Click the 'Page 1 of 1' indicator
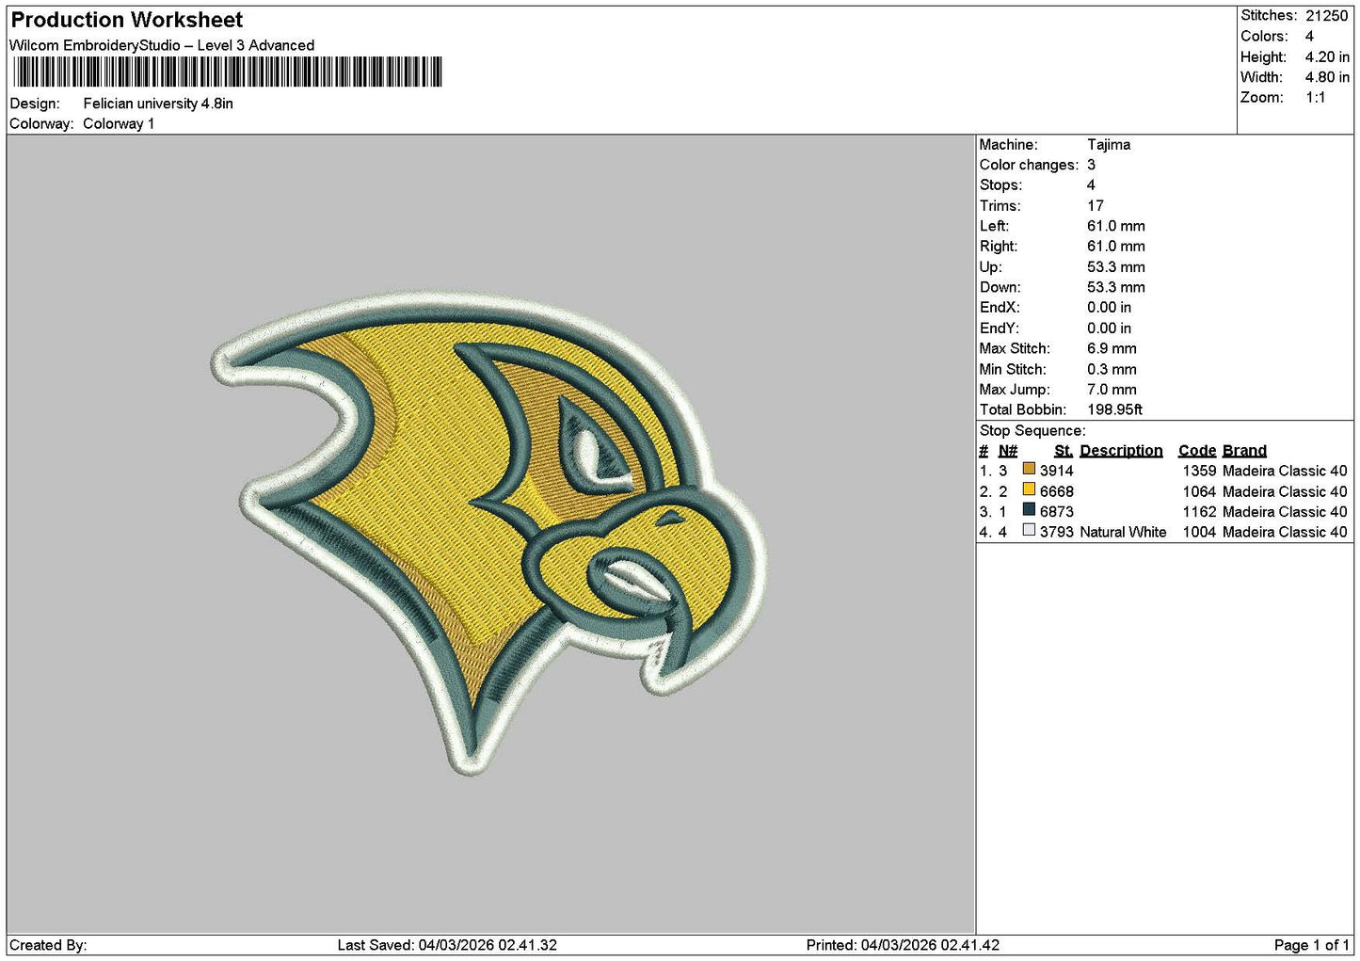The width and height of the screenshot is (1360, 961). click(1312, 945)
